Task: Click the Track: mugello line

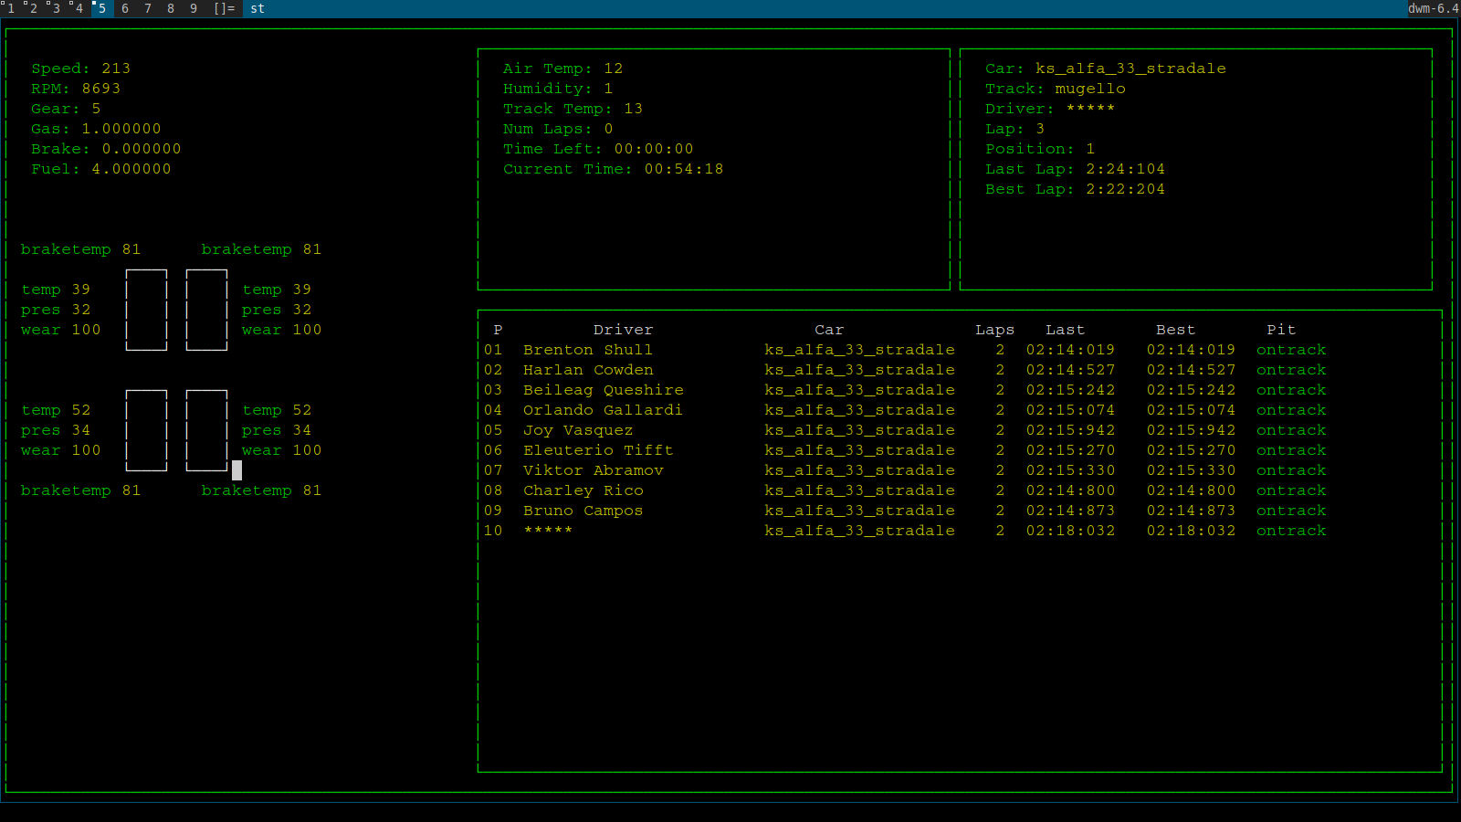Action: pyautogui.click(x=1055, y=89)
